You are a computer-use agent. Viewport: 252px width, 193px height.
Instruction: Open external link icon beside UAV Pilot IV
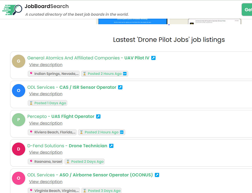click(x=153, y=58)
